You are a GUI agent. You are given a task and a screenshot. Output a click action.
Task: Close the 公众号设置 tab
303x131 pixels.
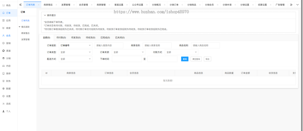pos(147,5)
